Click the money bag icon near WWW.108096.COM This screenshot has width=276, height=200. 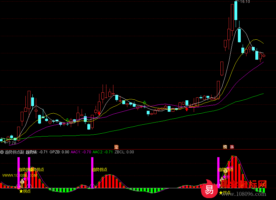tap(22, 182)
